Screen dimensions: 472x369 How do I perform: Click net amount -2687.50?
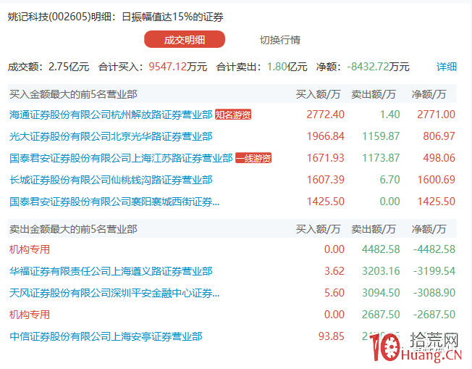tap(434, 315)
